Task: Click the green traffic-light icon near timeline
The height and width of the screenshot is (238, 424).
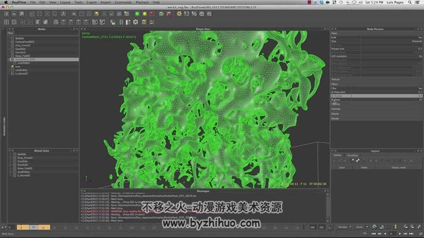Action: coord(395,227)
